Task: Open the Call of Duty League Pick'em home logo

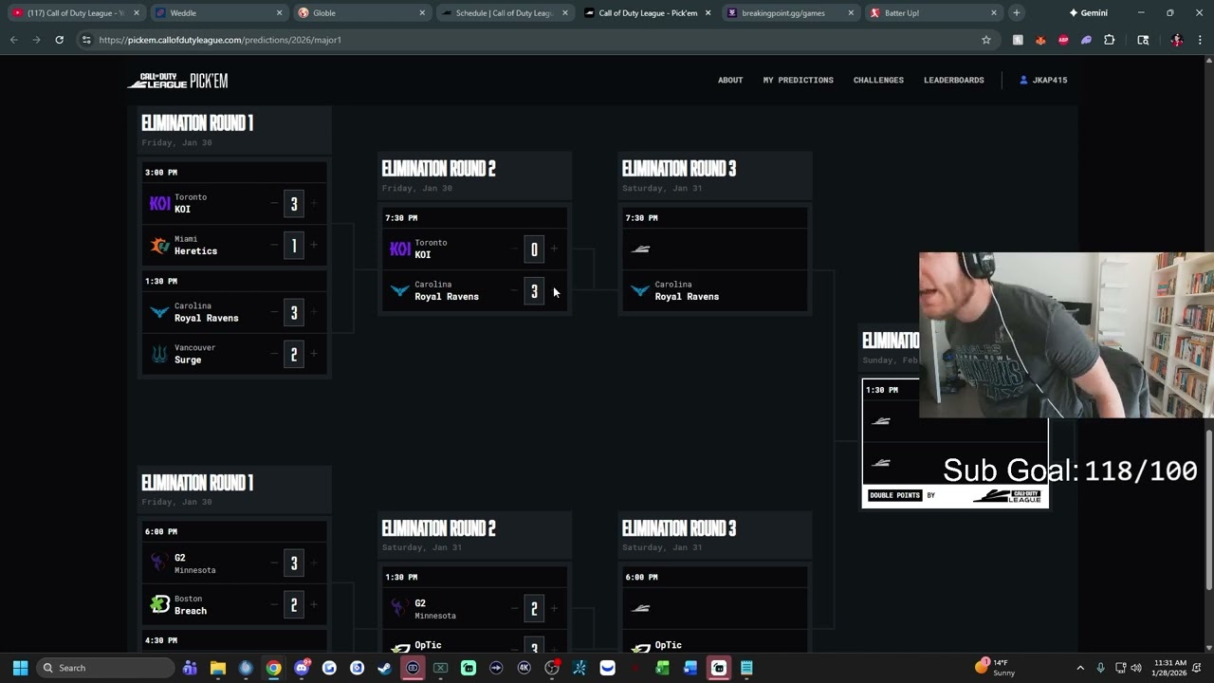Action: [x=178, y=81]
